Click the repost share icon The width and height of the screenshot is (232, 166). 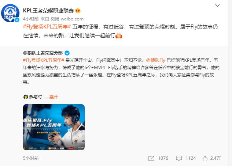pyautogui.click(x=151, y=158)
